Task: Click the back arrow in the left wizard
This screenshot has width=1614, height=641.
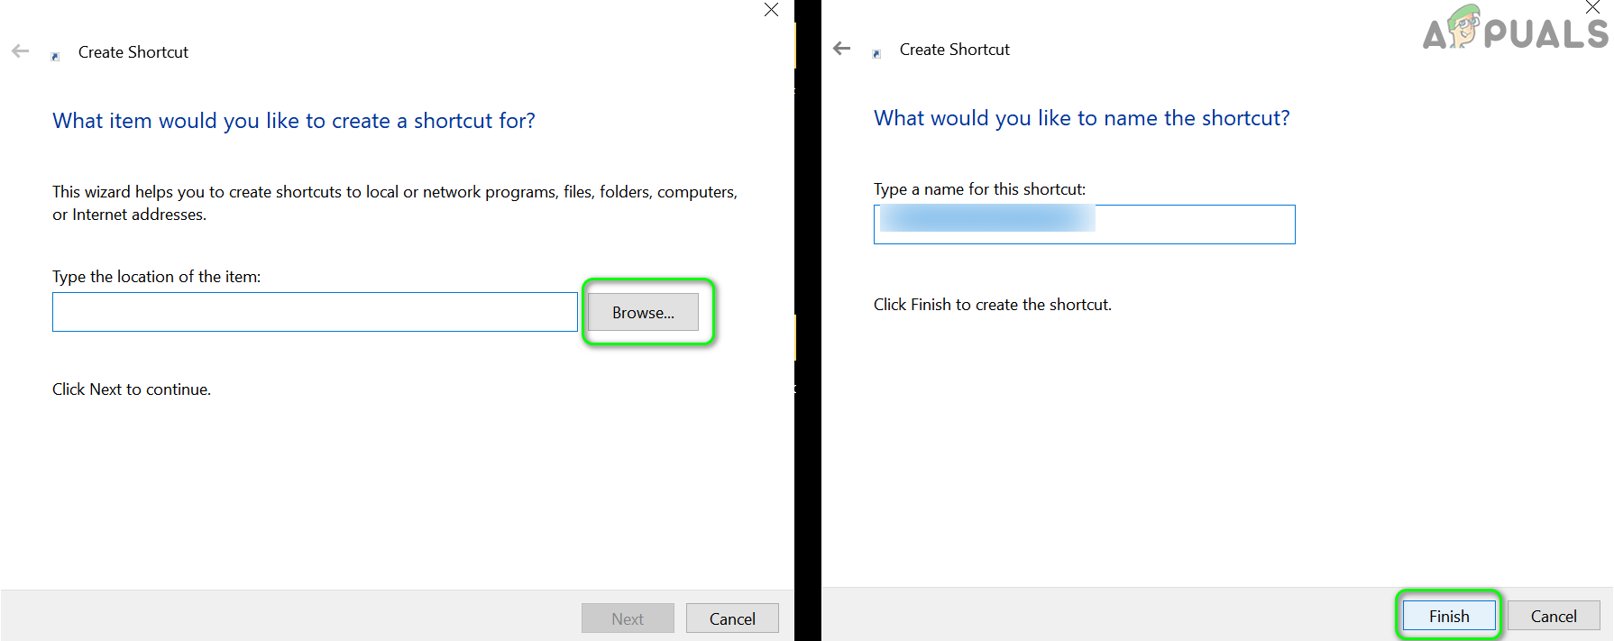Action: [x=21, y=51]
